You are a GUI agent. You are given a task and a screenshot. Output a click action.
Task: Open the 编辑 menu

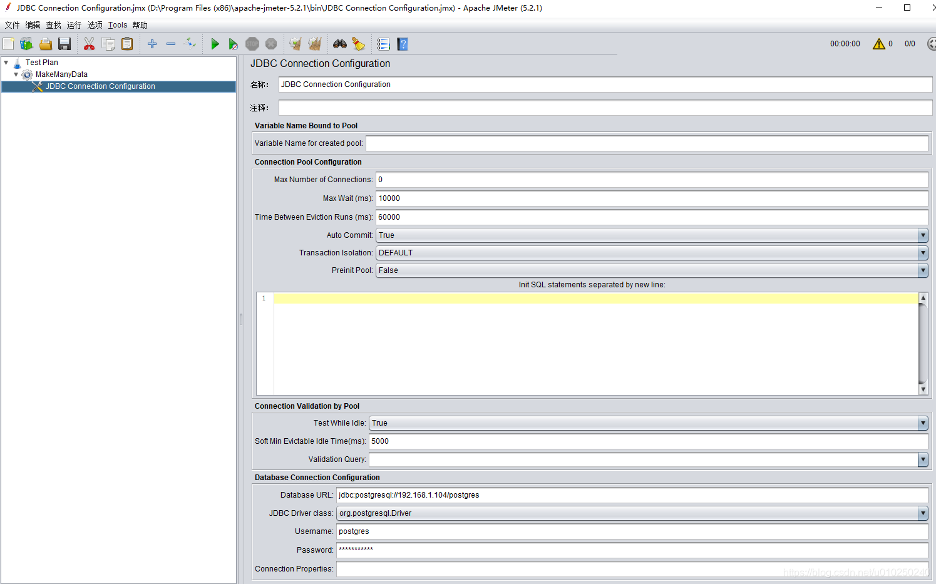33,25
